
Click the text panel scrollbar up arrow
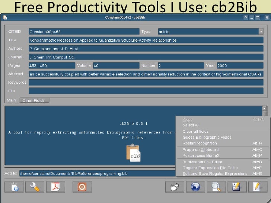pos(264,109)
